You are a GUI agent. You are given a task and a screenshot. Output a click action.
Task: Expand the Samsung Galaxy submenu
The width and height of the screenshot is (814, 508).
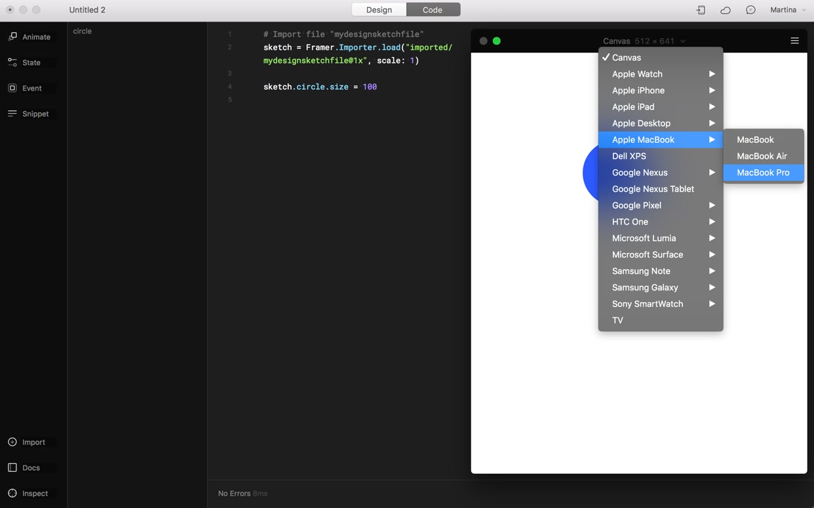661,287
